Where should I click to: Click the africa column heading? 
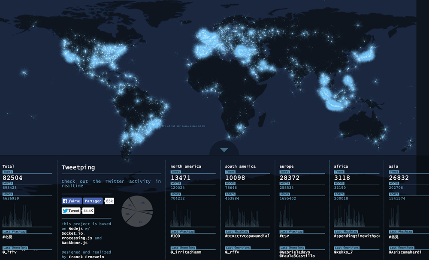(x=341, y=166)
